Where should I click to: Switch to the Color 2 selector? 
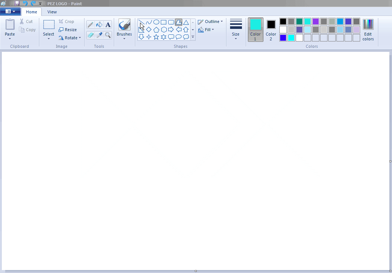pyautogui.click(x=271, y=30)
